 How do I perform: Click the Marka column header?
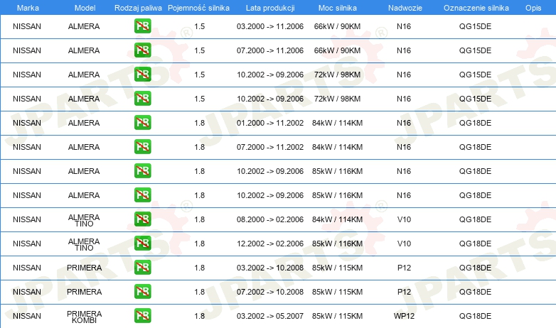pyautogui.click(x=28, y=8)
